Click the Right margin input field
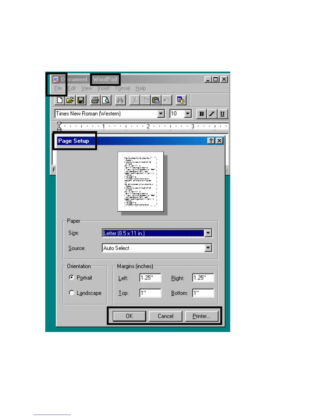Image resolution: width=322 pixels, height=417 pixels. (x=203, y=277)
